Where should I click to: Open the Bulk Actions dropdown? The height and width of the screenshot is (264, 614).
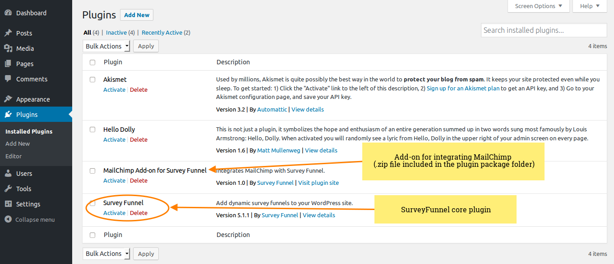point(106,46)
